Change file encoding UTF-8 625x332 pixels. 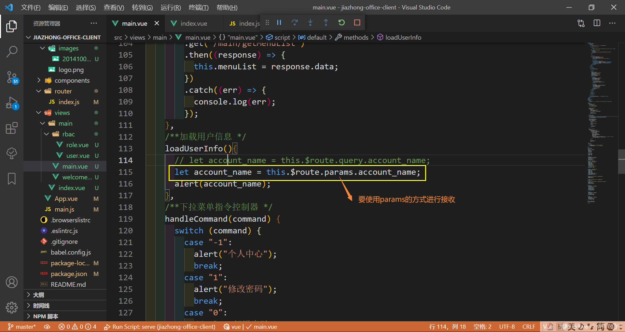pos(507,326)
